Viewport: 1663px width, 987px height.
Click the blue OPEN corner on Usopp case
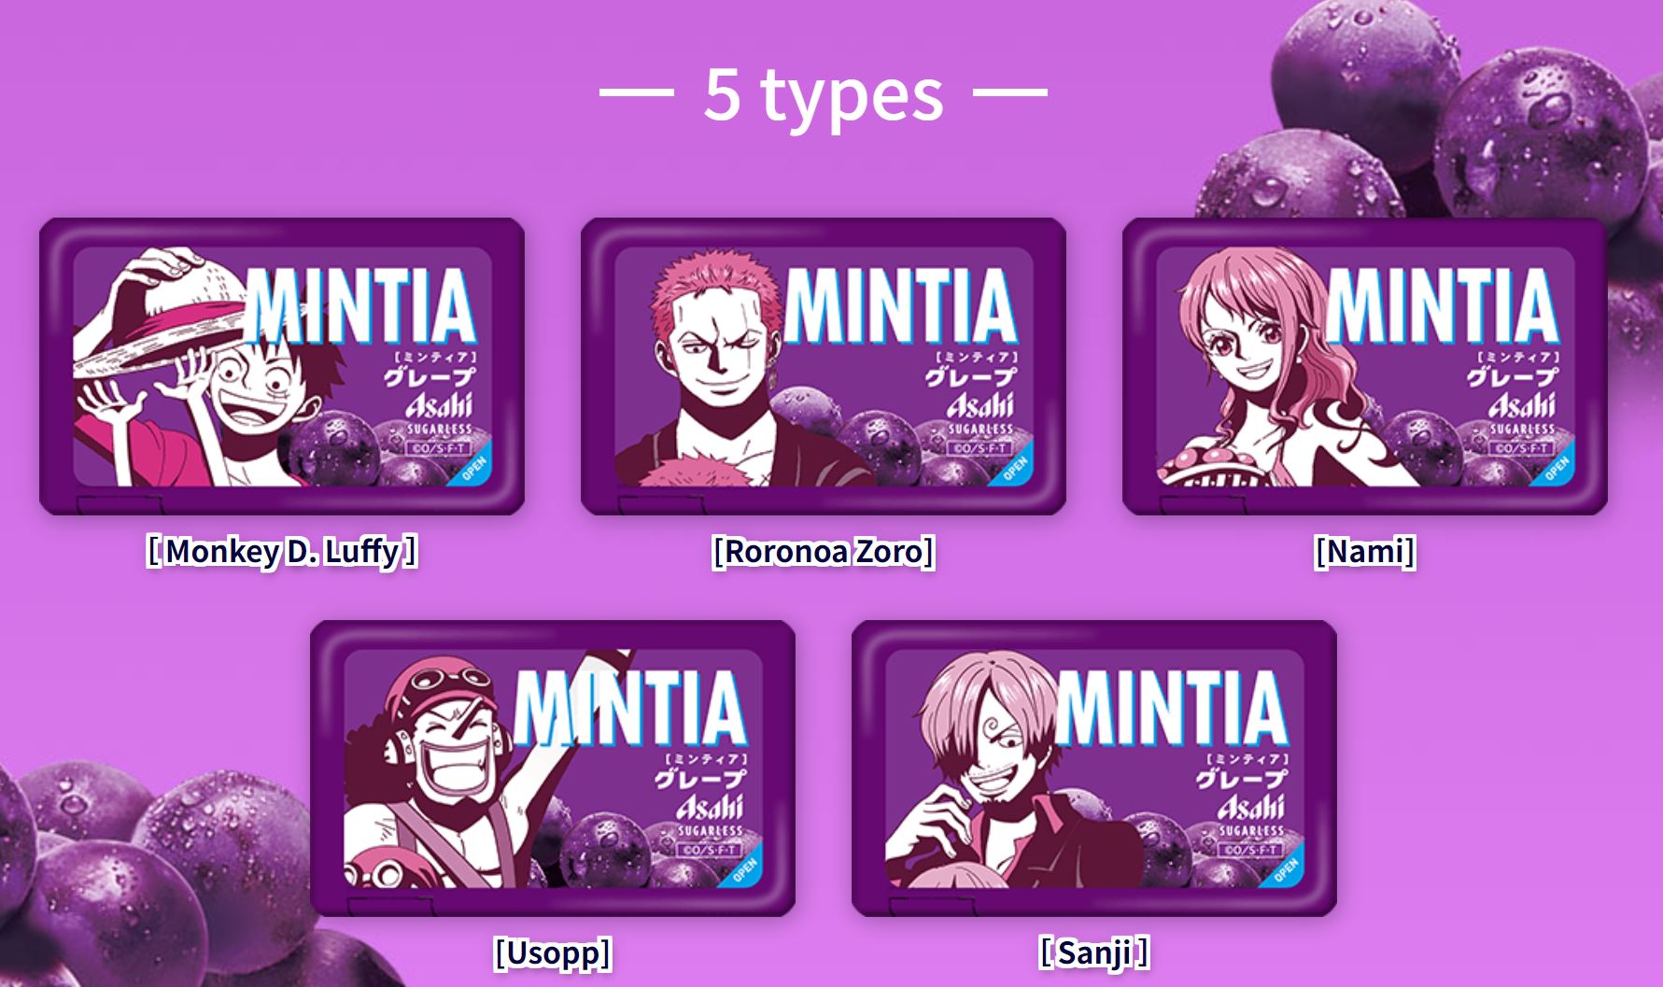pos(746,870)
